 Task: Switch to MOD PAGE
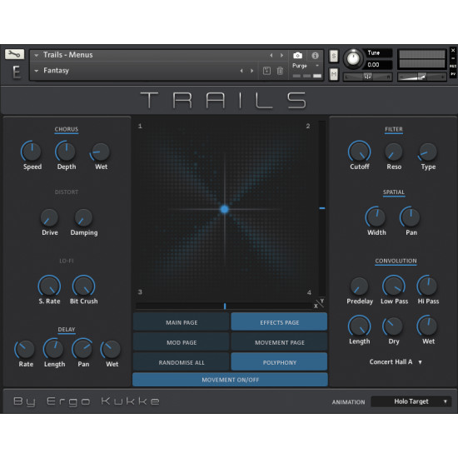pos(182,342)
